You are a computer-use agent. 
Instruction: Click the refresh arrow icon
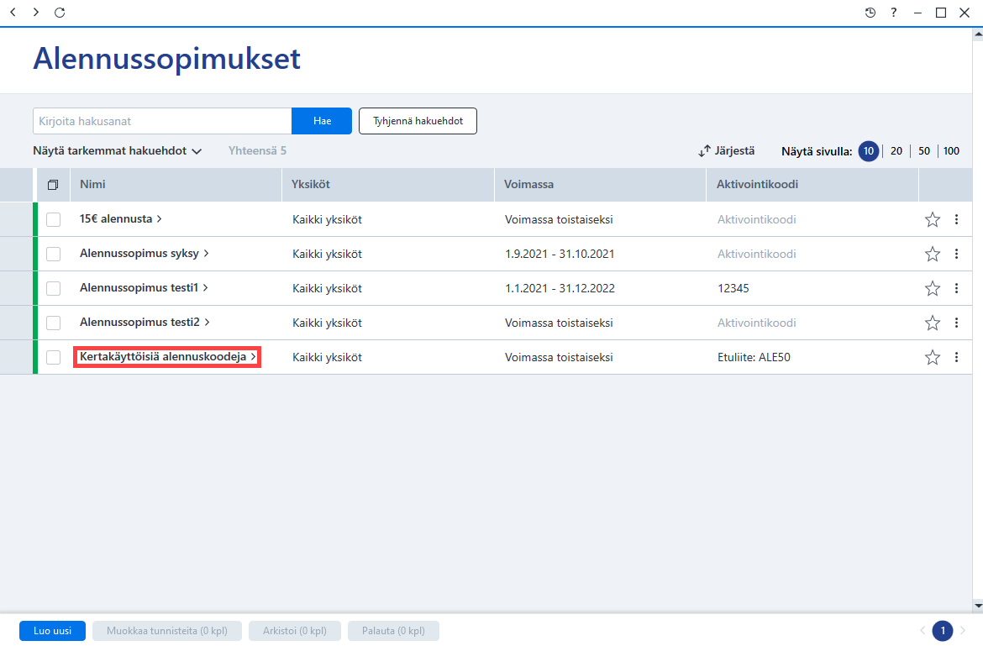coord(60,13)
